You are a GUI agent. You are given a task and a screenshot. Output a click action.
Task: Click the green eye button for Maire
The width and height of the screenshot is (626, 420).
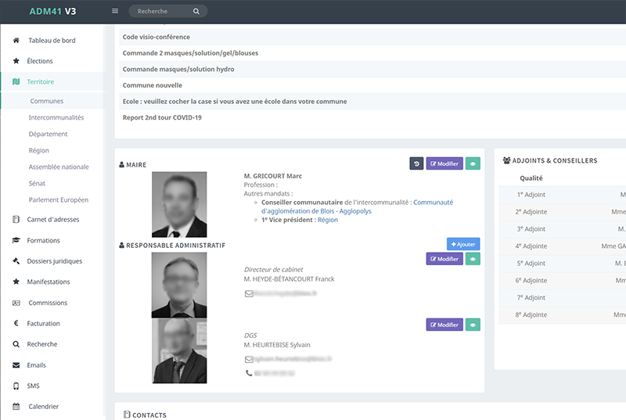coord(473,163)
